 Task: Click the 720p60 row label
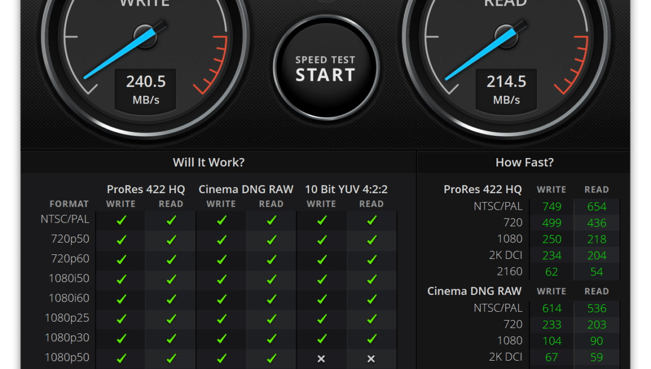pyautogui.click(x=70, y=259)
